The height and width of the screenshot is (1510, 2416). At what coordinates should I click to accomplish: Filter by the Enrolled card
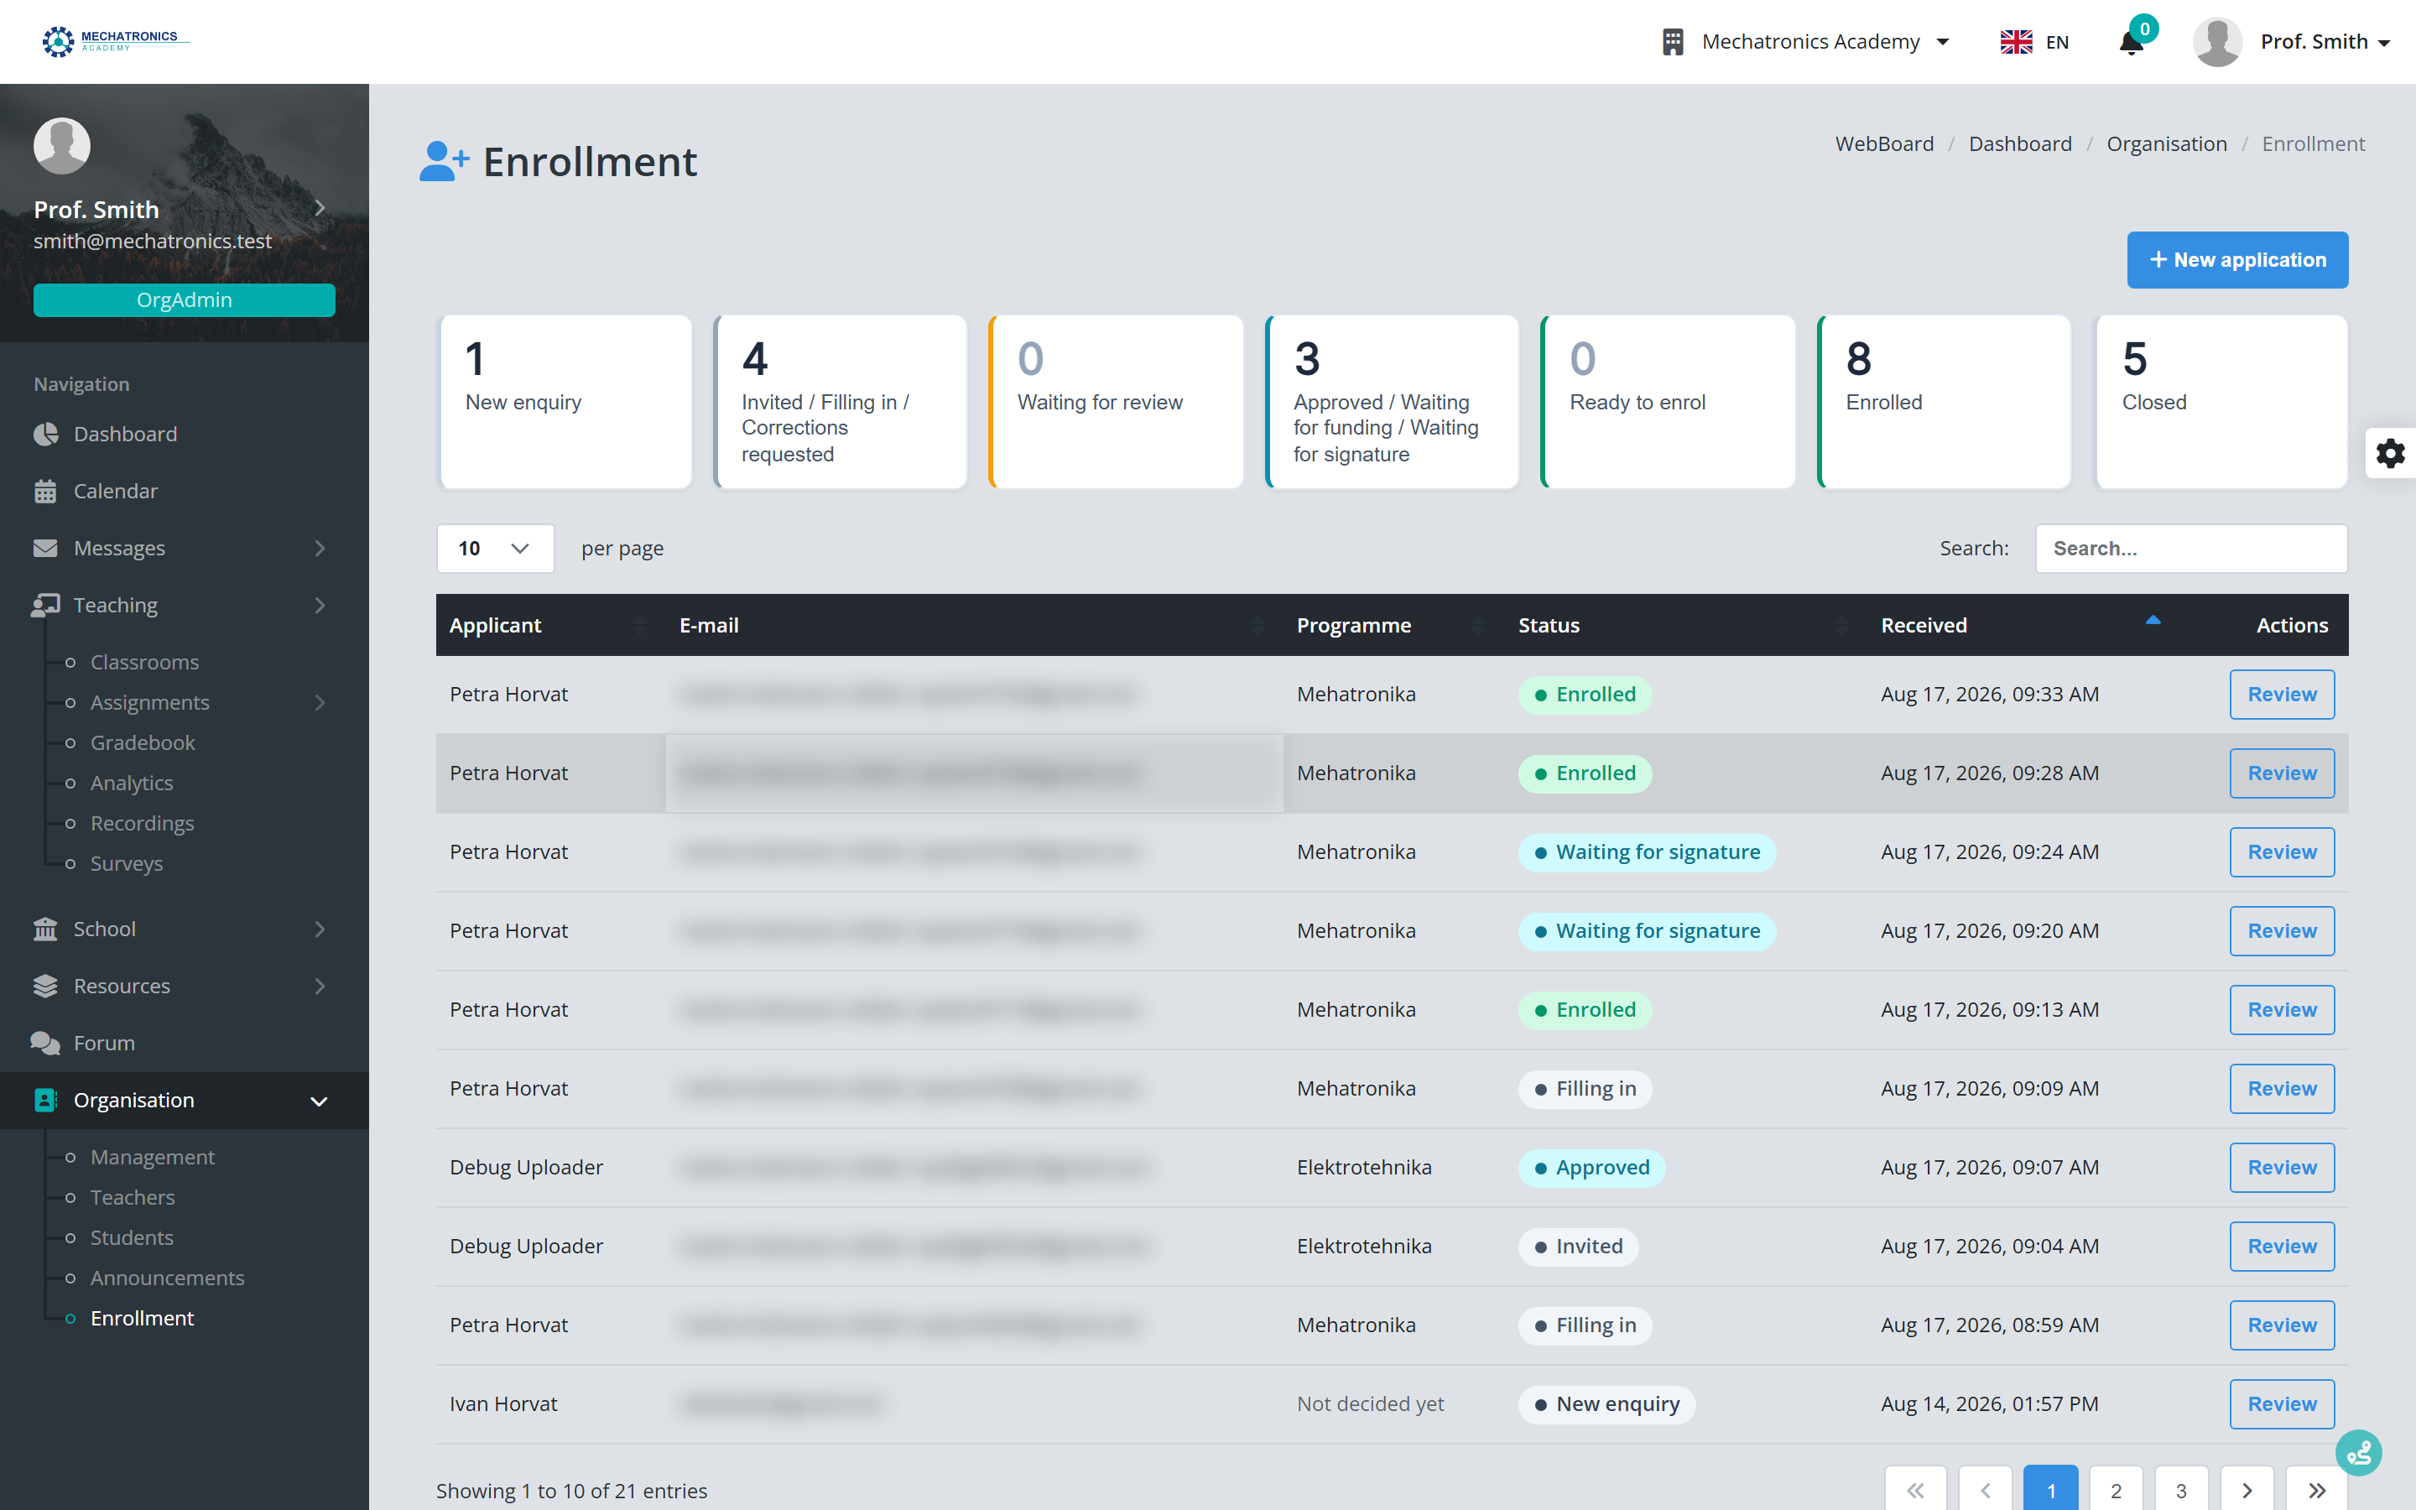[x=1944, y=403]
